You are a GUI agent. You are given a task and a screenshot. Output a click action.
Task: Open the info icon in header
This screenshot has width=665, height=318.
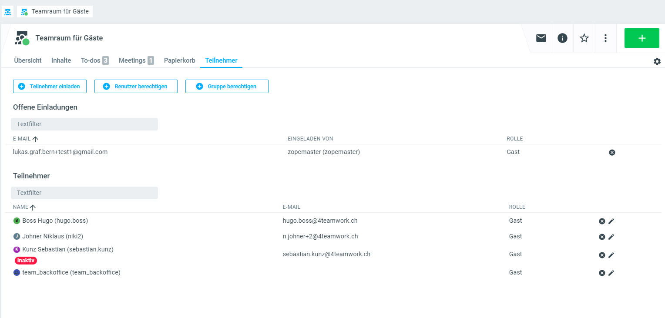(x=562, y=38)
